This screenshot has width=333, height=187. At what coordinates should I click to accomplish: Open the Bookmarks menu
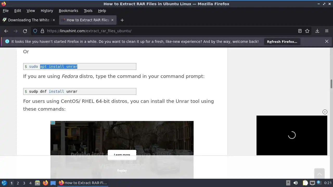tap(68, 11)
